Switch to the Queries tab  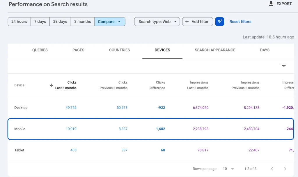coord(40,50)
